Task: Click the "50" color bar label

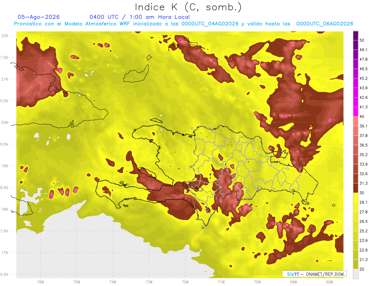Action: click(x=362, y=40)
